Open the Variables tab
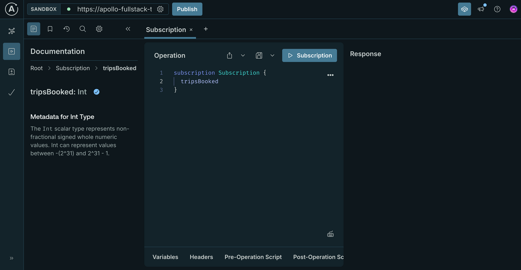The height and width of the screenshot is (270, 521). click(x=165, y=257)
